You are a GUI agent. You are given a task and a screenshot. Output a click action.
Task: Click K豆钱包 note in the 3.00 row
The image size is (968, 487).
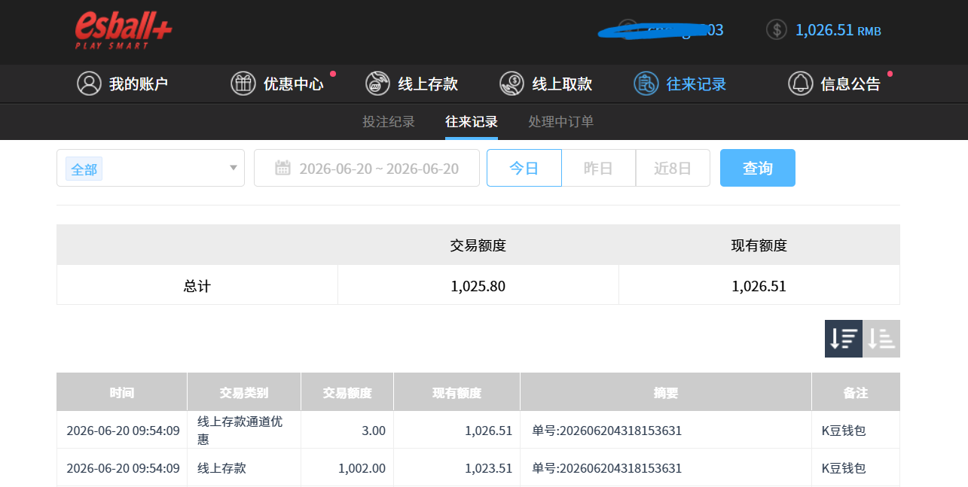click(x=844, y=431)
